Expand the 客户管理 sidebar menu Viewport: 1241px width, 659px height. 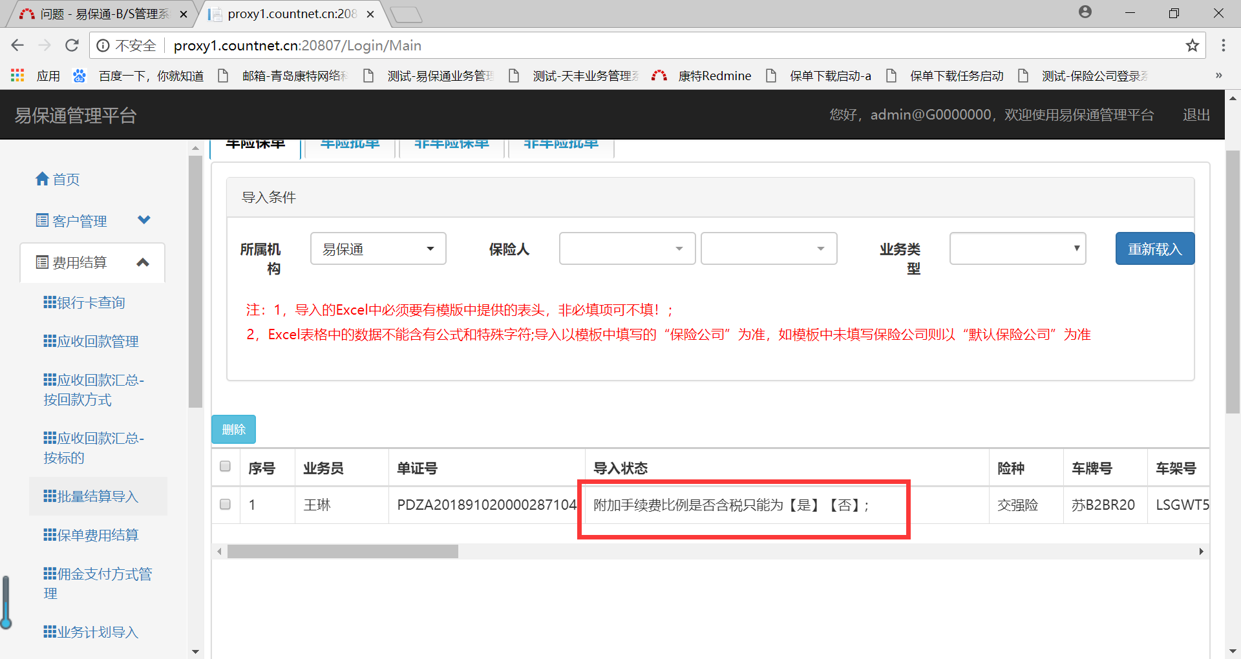pos(93,220)
